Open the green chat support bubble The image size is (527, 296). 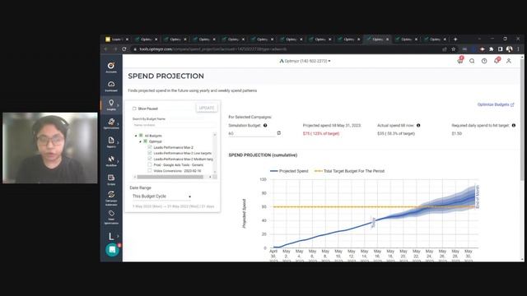[x=112, y=250]
